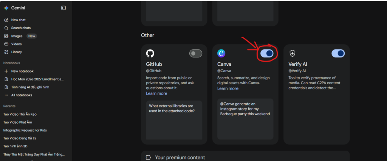This screenshot has height=161, width=387.
Task: Open recent chat Tạo Video Thỏ Ăn Kẹo
Action: [20, 115]
